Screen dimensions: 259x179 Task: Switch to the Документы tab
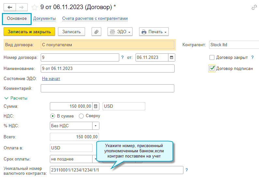[x=44, y=19]
